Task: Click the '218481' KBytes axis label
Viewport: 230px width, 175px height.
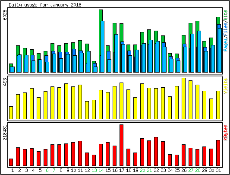Action: [x=5, y=132]
